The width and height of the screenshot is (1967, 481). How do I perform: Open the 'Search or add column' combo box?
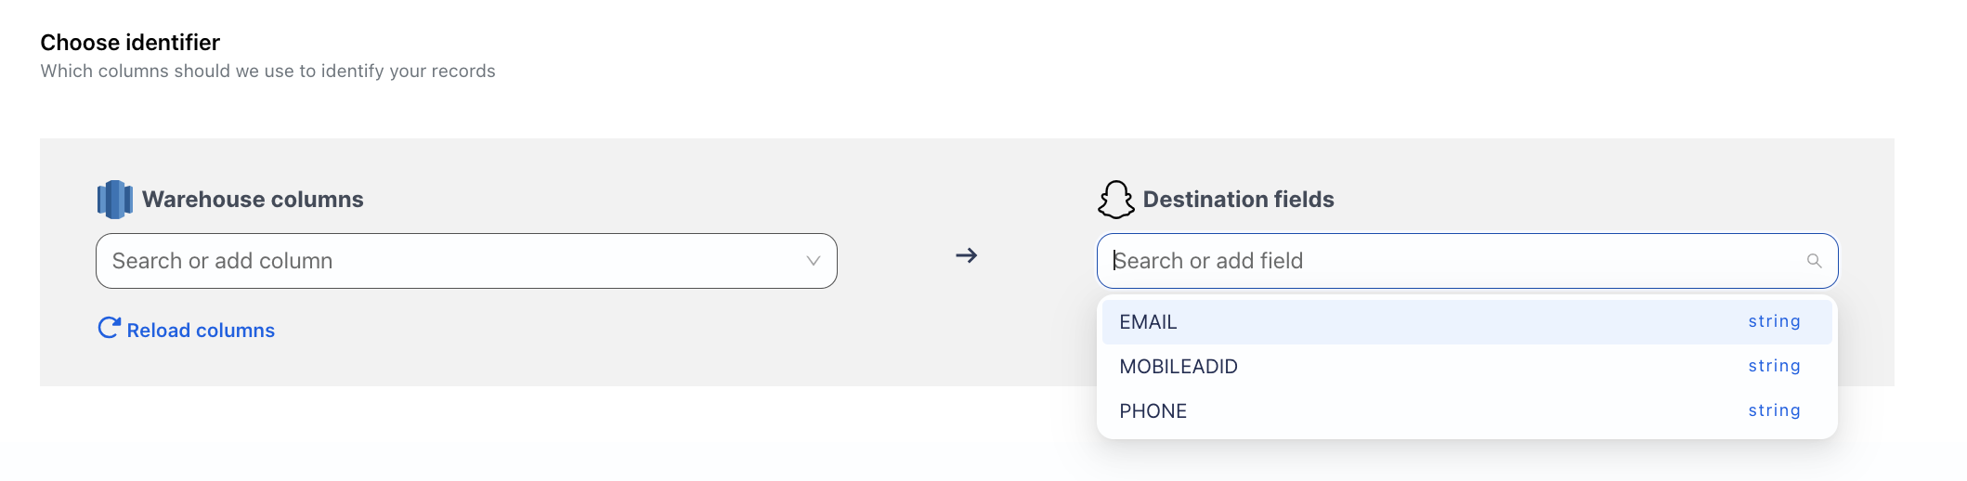click(x=446, y=261)
